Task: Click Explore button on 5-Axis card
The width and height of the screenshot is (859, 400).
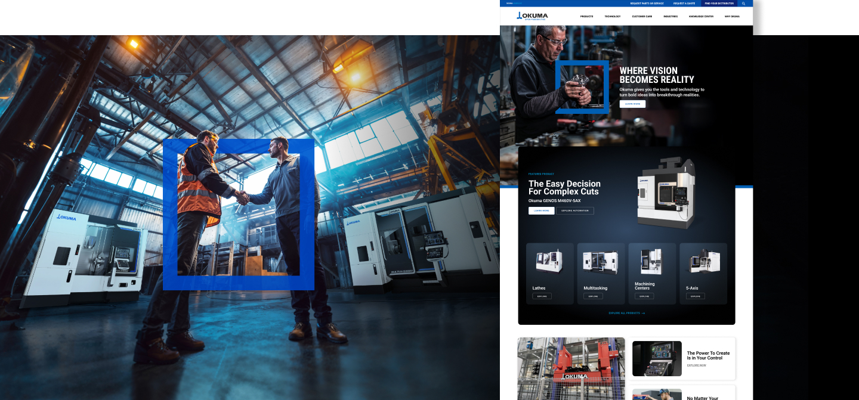Action: (x=696, y=296)
